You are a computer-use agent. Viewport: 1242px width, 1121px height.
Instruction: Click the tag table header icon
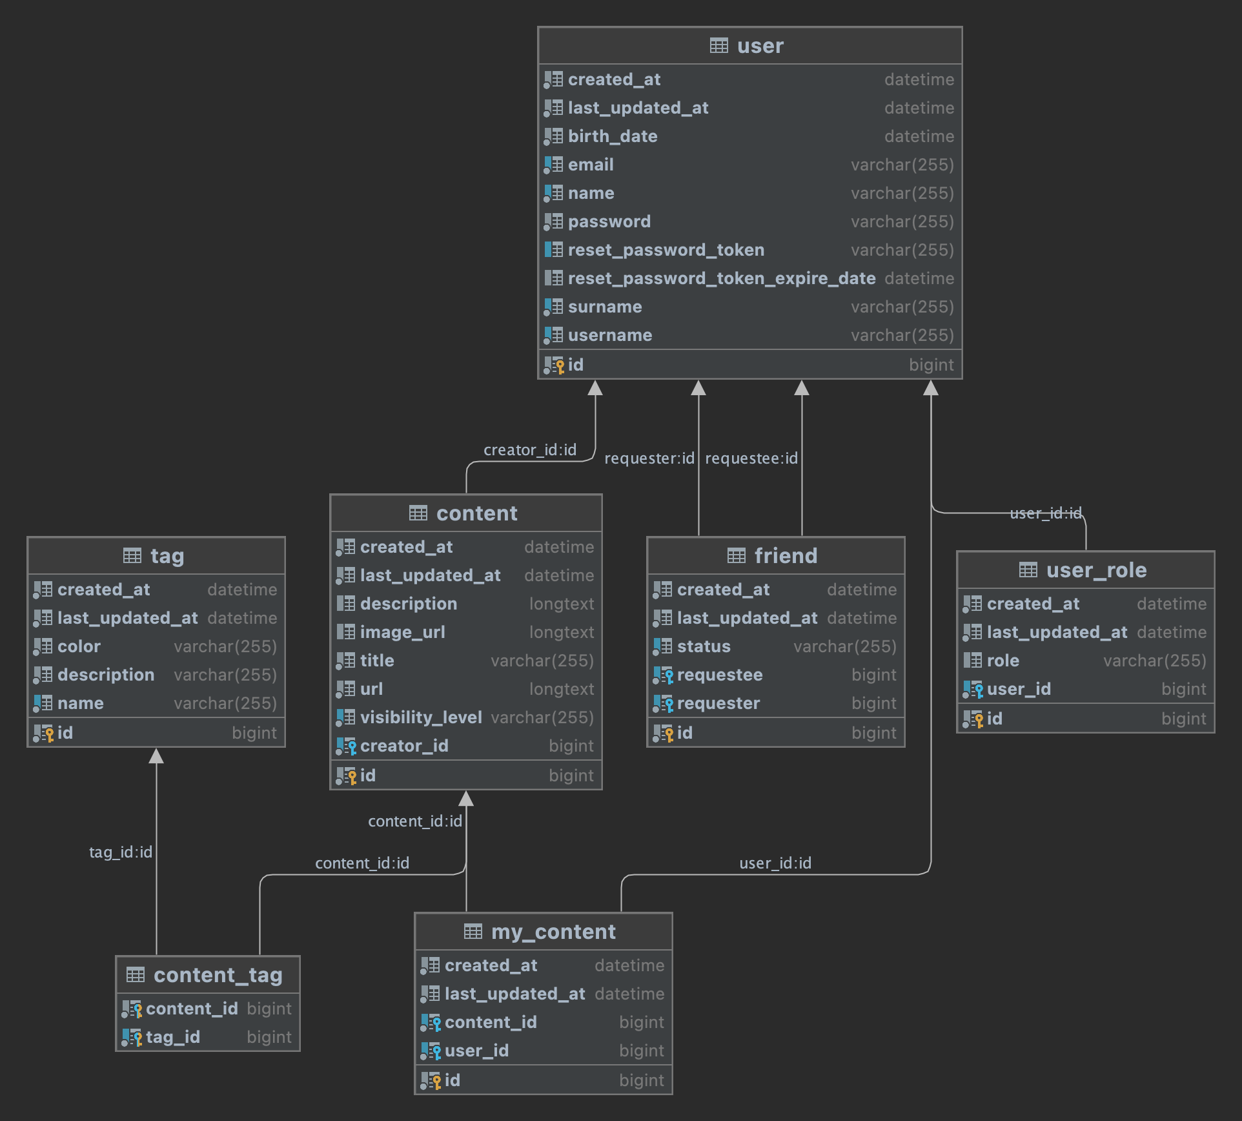pyautogui.click(x=132, y=556)
